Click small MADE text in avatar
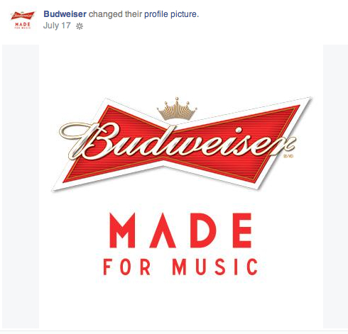The width and height of the screenshot is (348, 334). tap(23, 24)
